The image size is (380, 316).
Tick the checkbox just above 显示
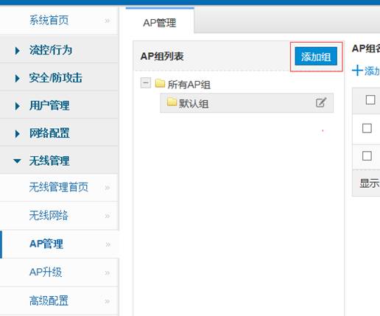pos(367,156)
